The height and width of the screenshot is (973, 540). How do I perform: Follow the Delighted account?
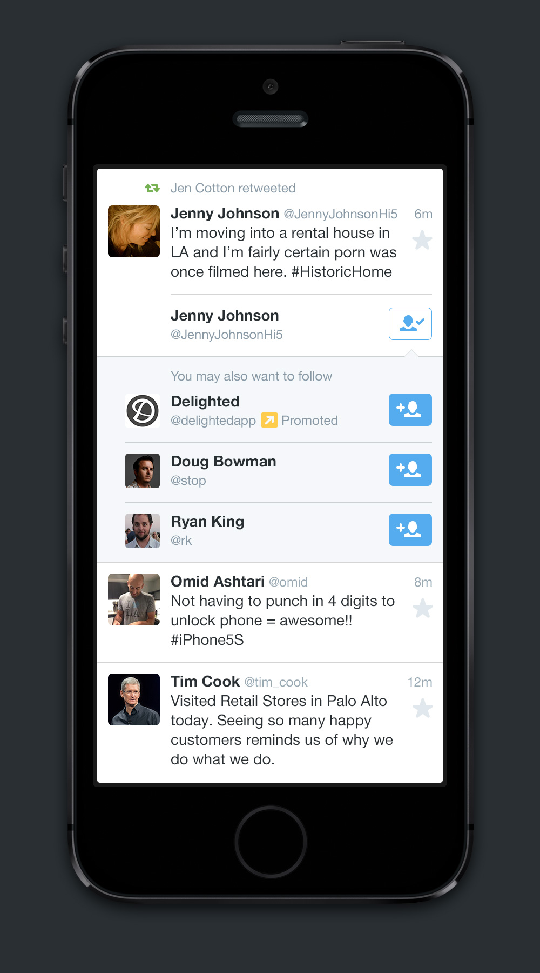pyautogui.click(x=410, y=410)
